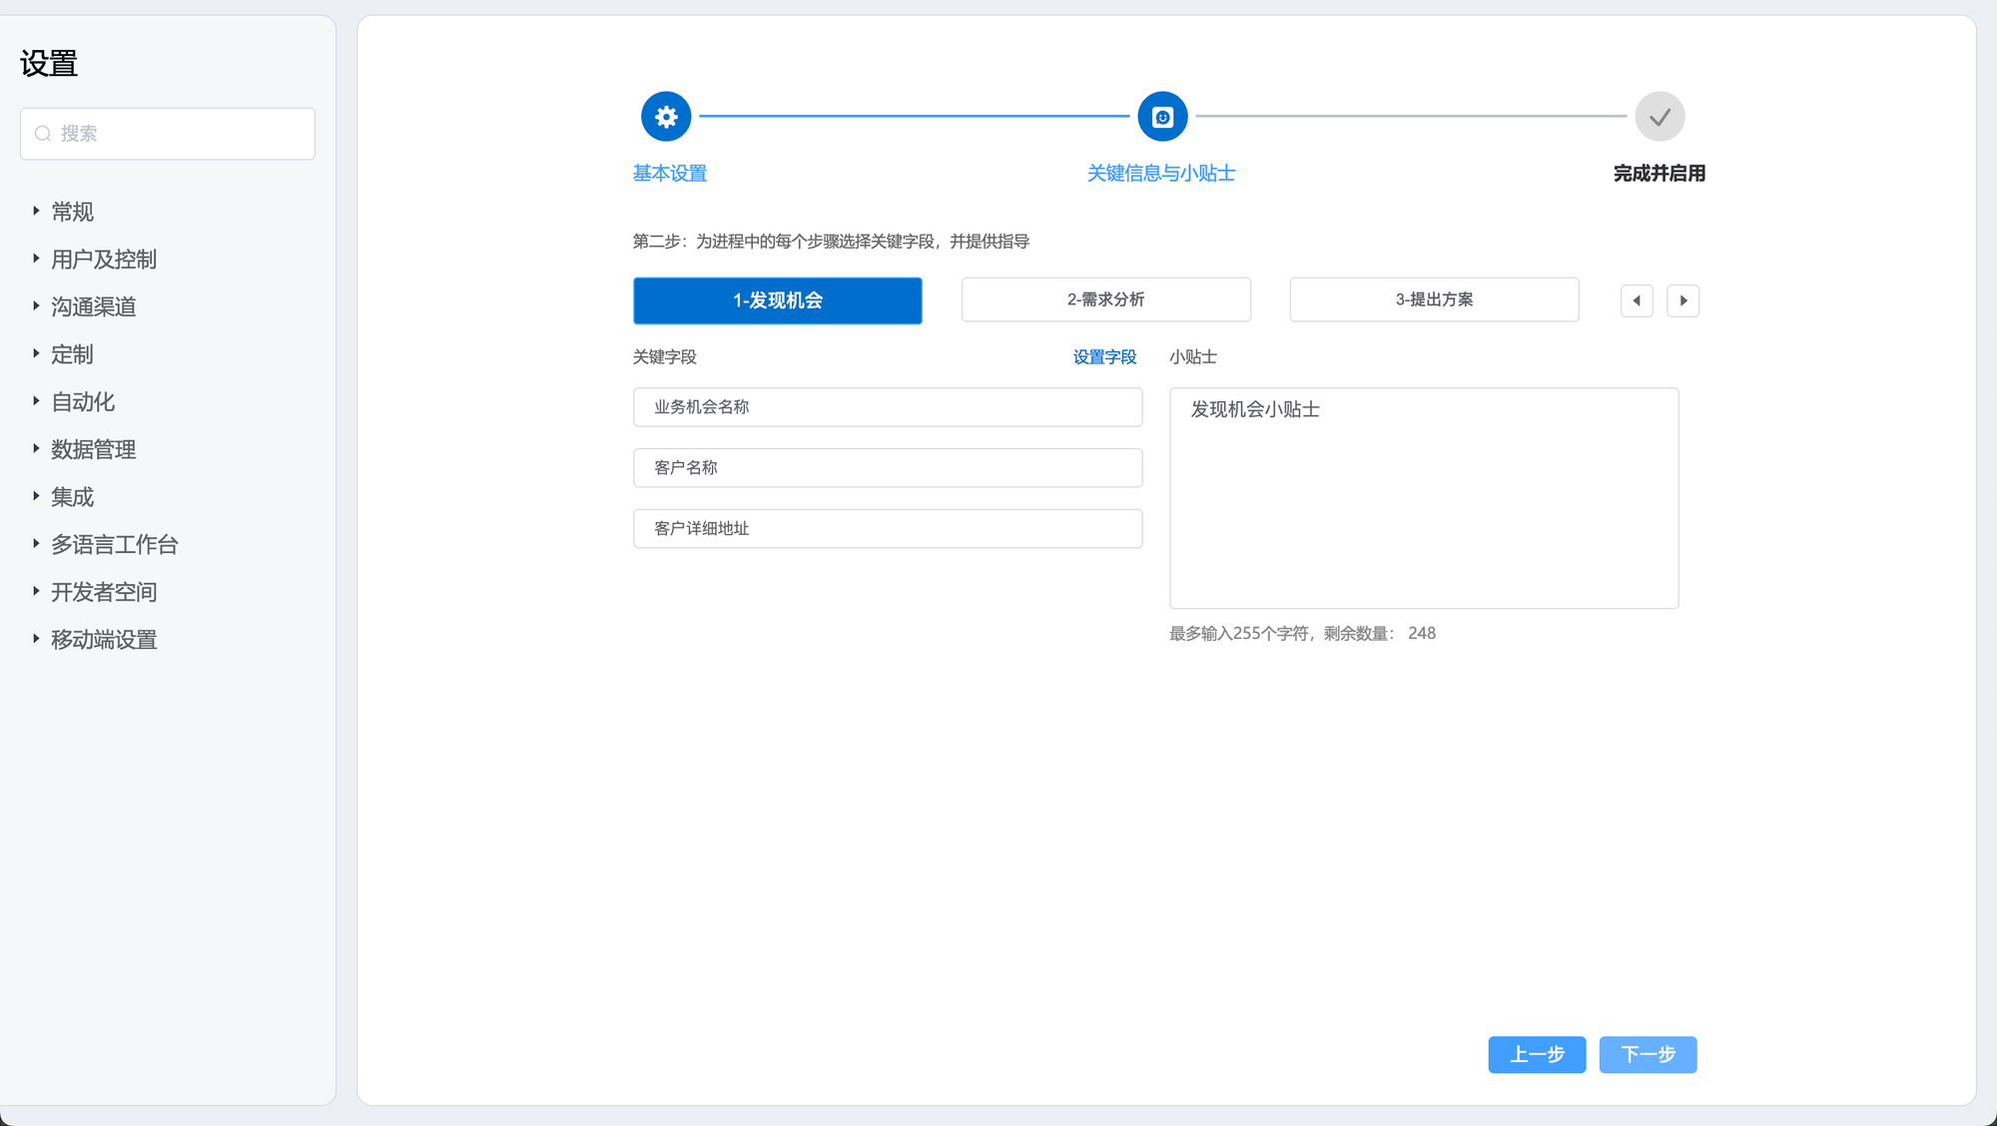Click the 客户详细地址 key field box
Image resolution: width=1997 pixels, height=1126 pixels.
pyautogui.click(x=888, y=528)
